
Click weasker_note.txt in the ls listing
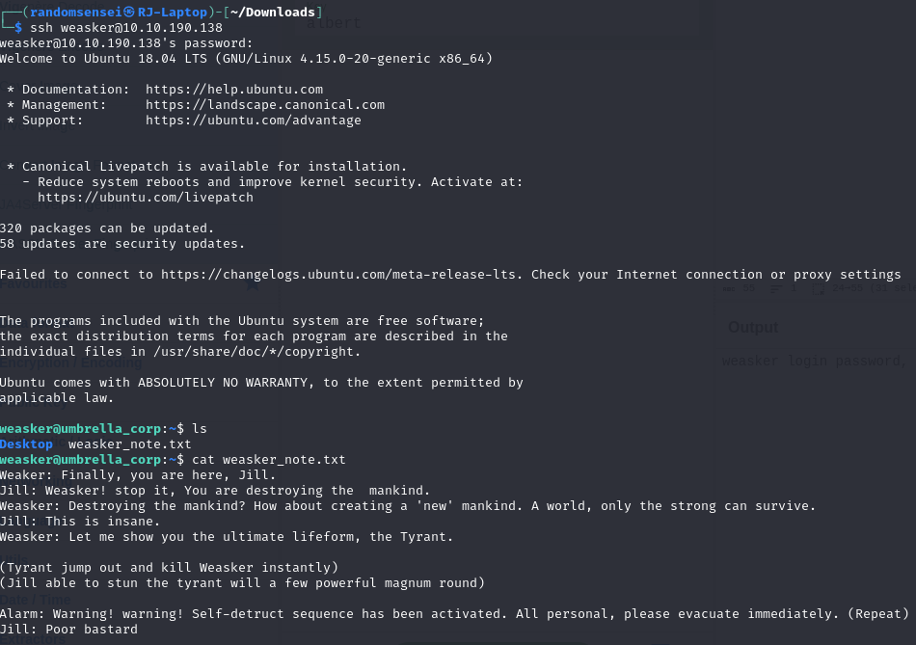pos(130,444)
